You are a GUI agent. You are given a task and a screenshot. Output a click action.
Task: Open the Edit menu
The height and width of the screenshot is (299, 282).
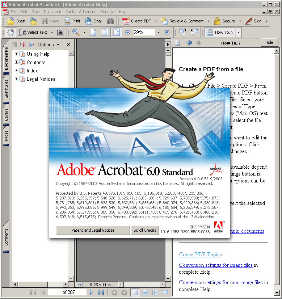pyautogui.click(x=24, y=12)
